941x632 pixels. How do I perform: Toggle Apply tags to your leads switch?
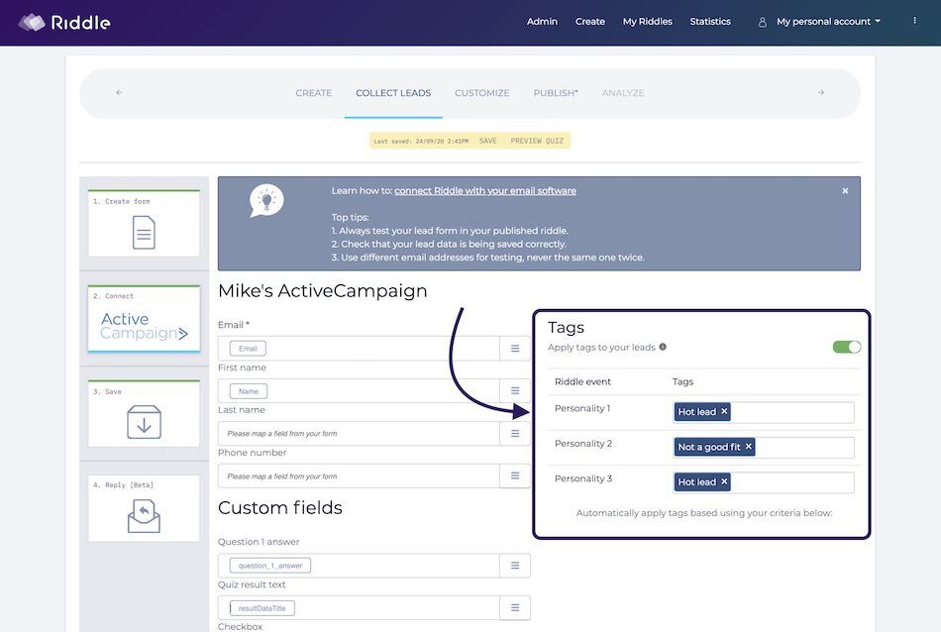pyautogui.click(x=847, y=347)
